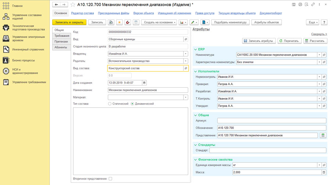Select the Динамический radio button

point(132,104)
